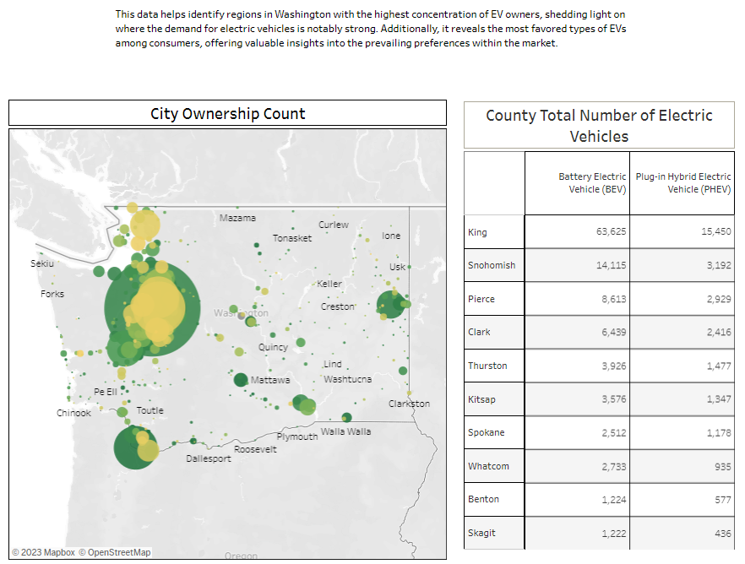Select the Spokane county row header
Screen dimensions: 745x564
pos(486,432)
